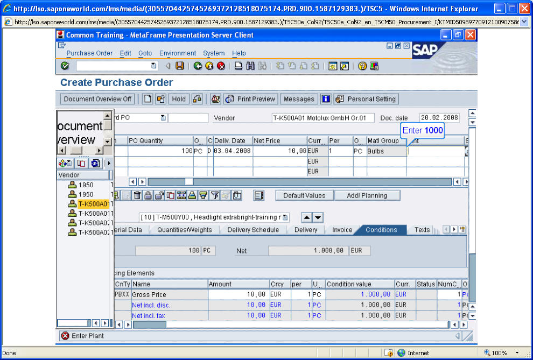Click the Vendor field T-K500A01 Motolux GmbH
Screen dimensions: 533x360
(323, 118)
